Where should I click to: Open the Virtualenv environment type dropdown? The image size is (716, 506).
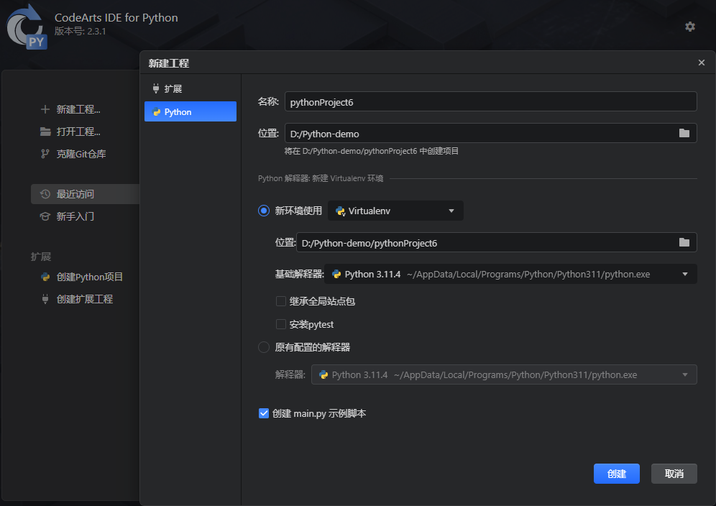[395, 211]
